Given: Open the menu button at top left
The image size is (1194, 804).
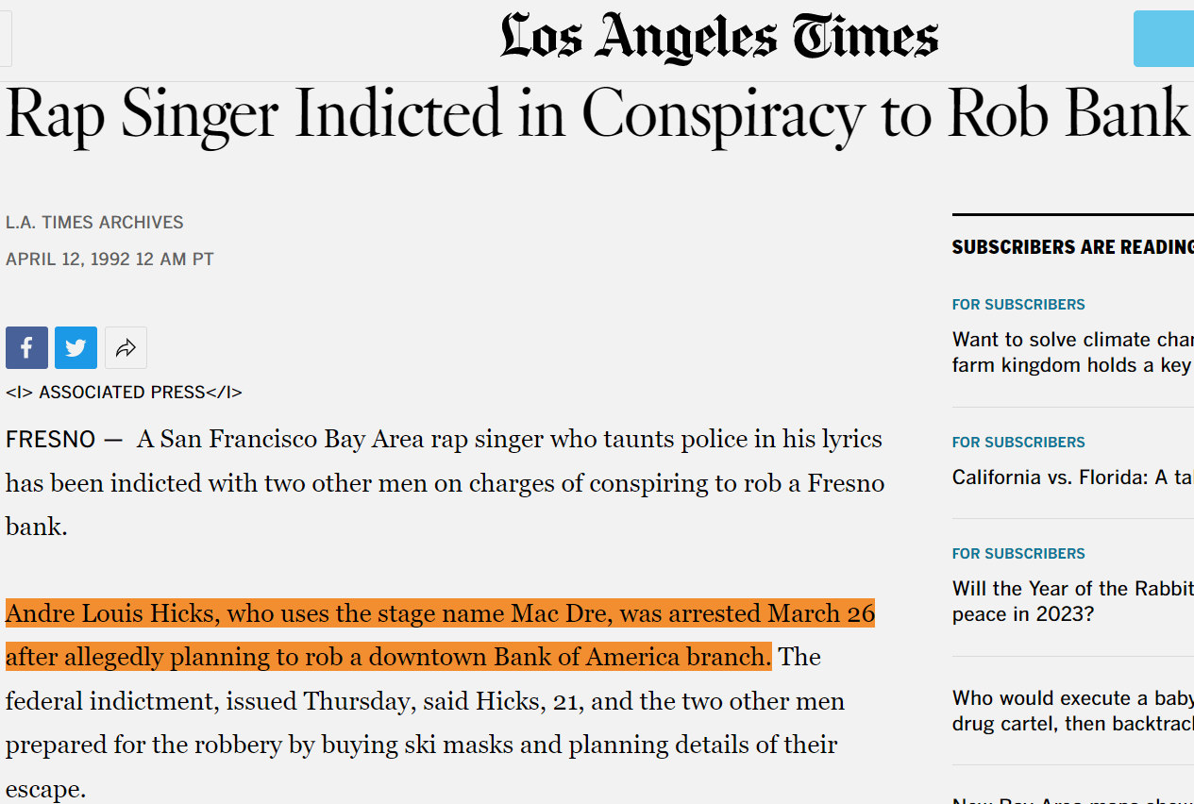Looking at the screenshot, I should 5,39.
